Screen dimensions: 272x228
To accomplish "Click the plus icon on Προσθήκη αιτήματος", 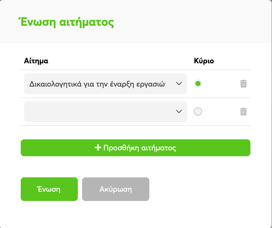I will coord(98,148).
